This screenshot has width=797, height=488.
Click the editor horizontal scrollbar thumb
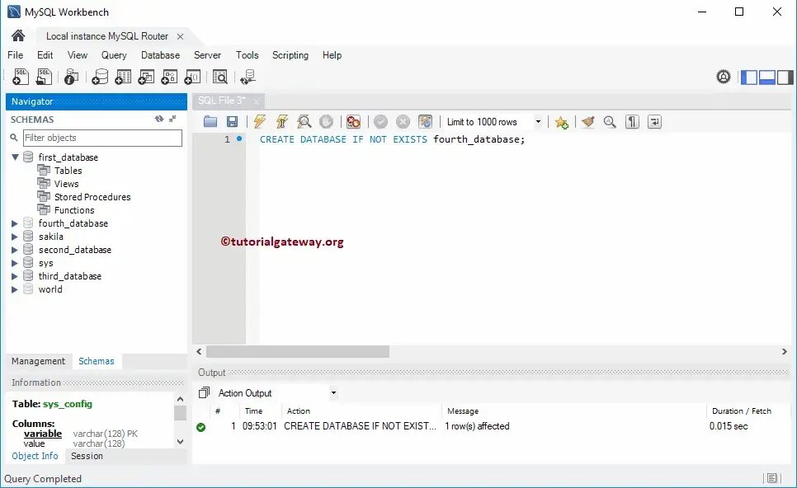click(x=298, y=351)
